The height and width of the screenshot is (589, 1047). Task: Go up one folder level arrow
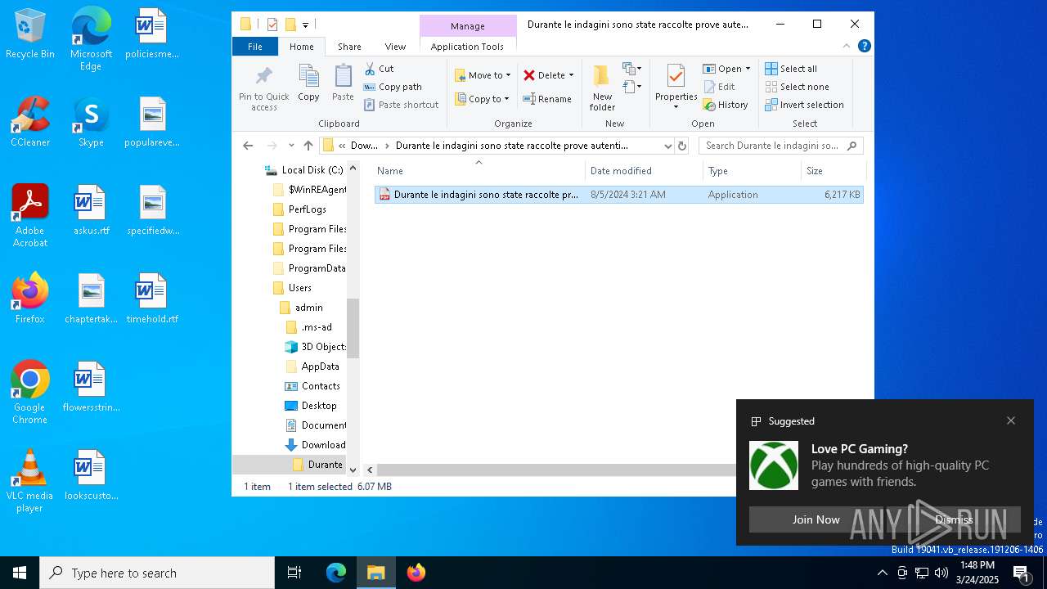coord(308,146)
